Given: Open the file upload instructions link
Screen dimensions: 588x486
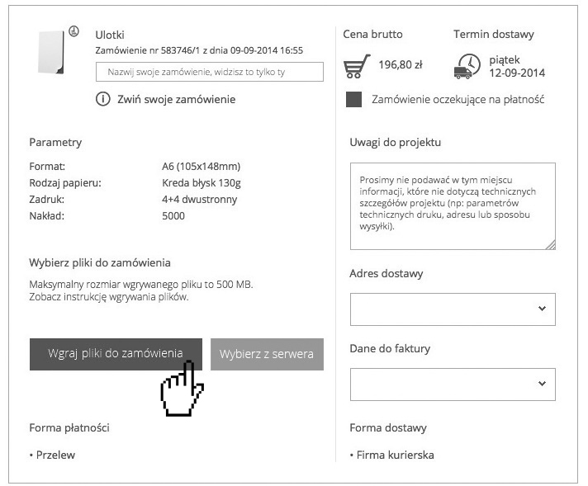Looking at the screenshot, I should [x=109, y=297].
